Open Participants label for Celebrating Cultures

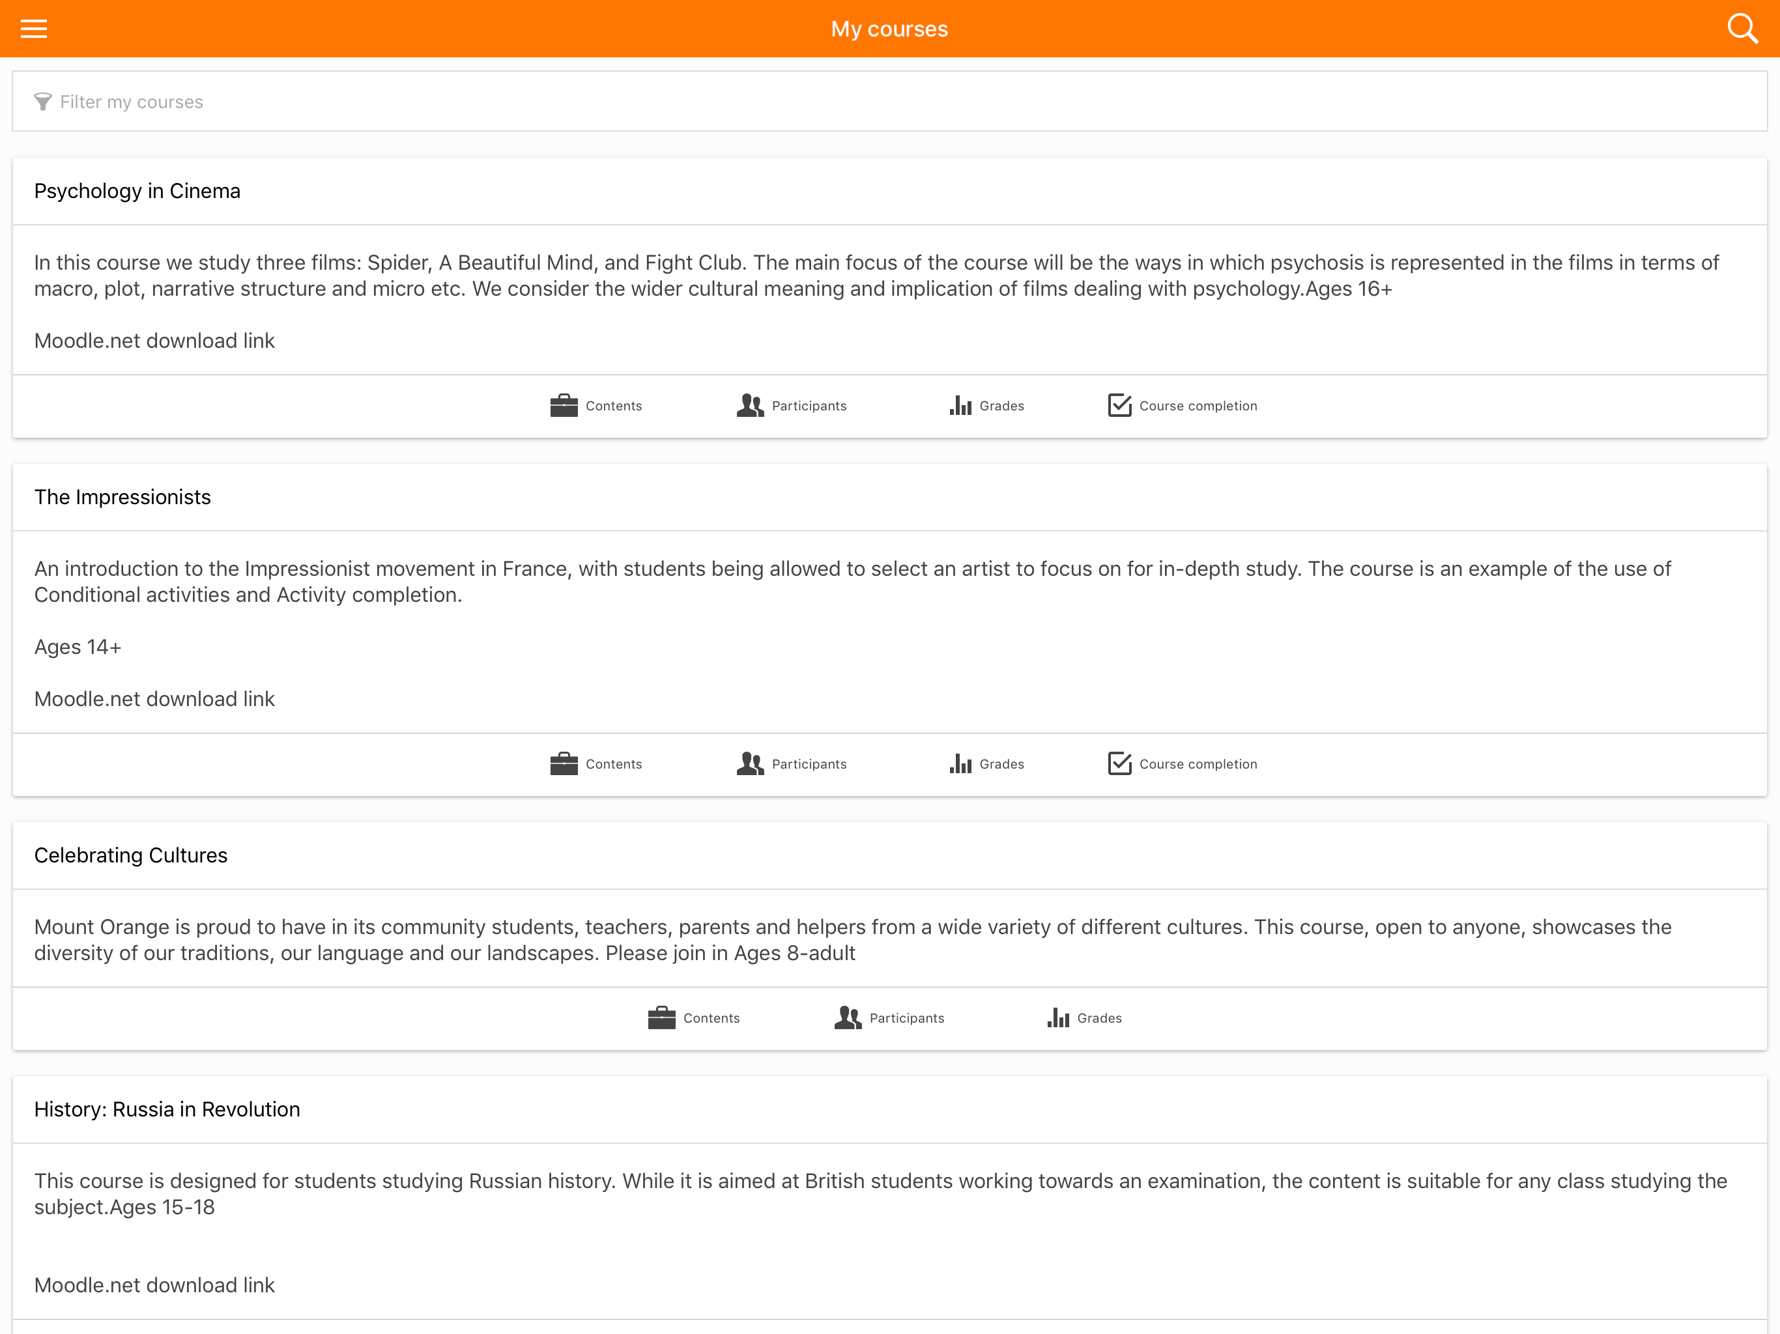coord(907,1019)
